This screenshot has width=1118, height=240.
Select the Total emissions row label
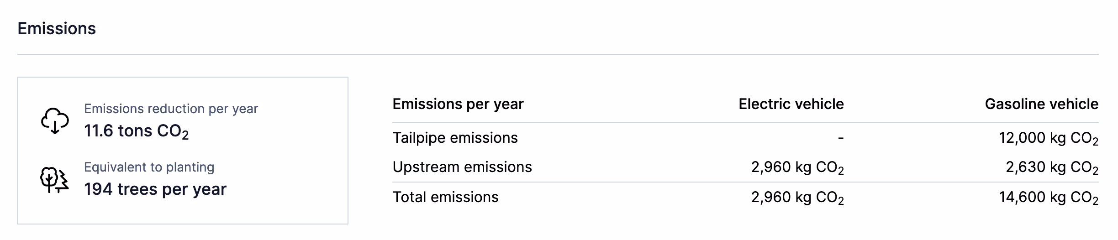445,197
